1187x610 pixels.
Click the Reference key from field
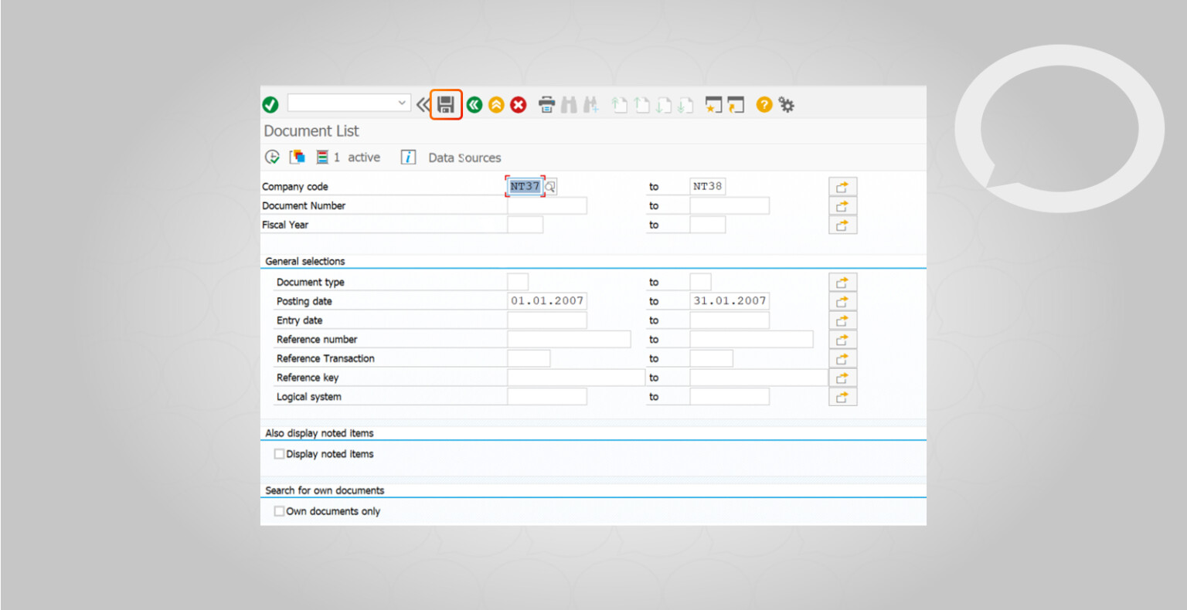(x=576, y=378)
